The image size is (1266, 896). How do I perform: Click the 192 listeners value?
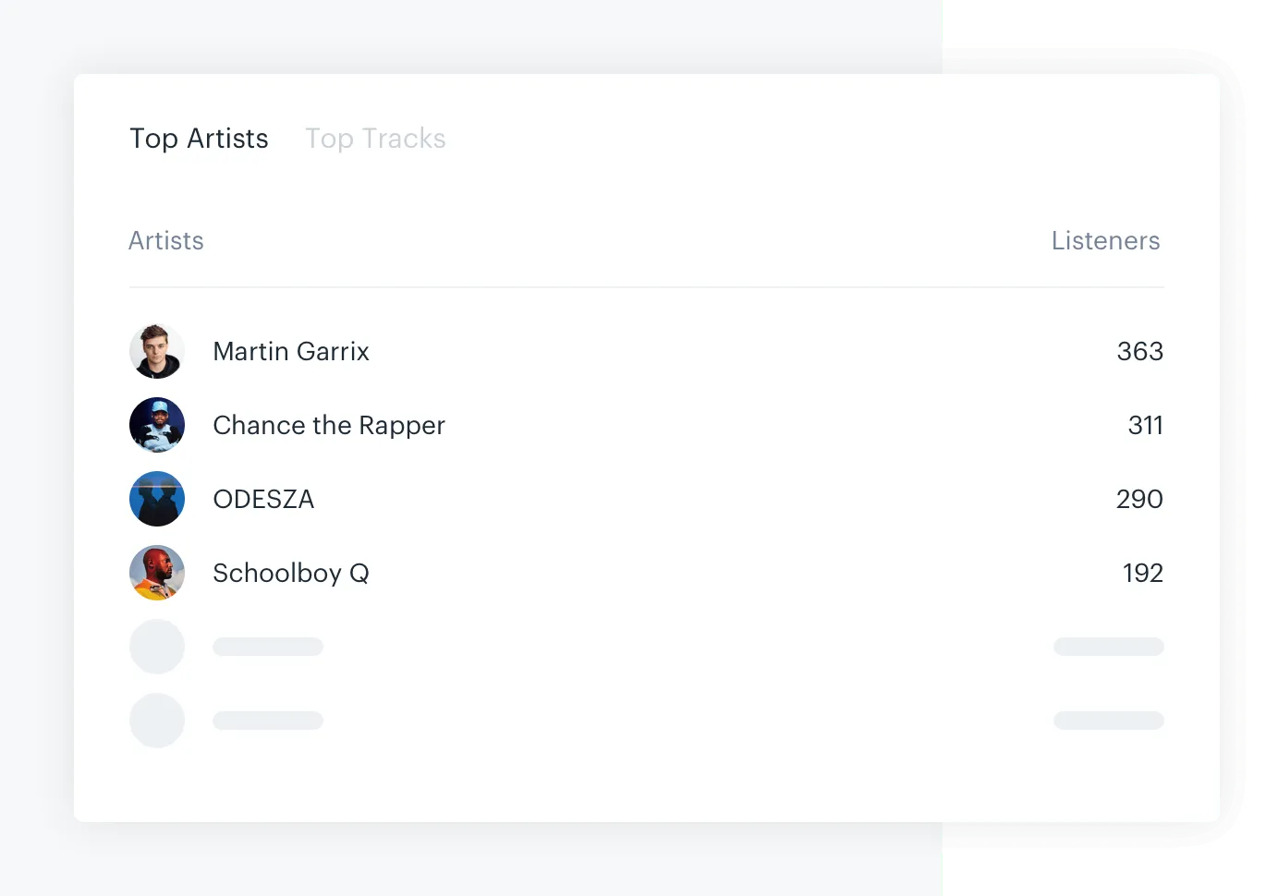[x=1142, y=573]
